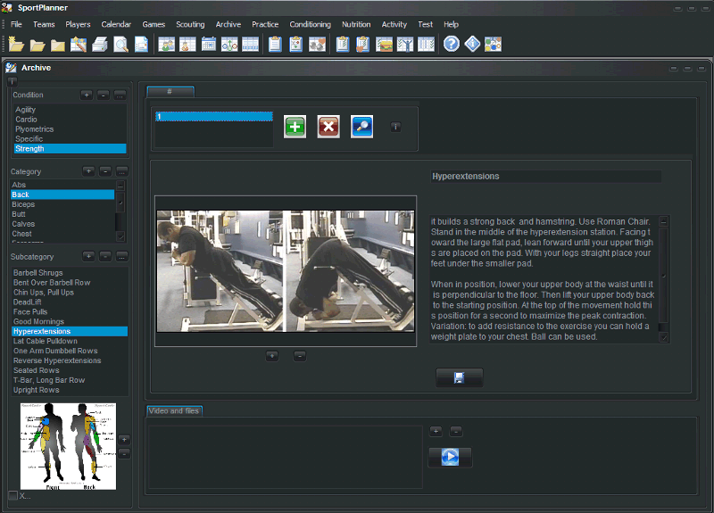Screen dimensions: 714x513
Task: Play video with the blue play button
Action: pyautogui.click(x=450, y=457)
